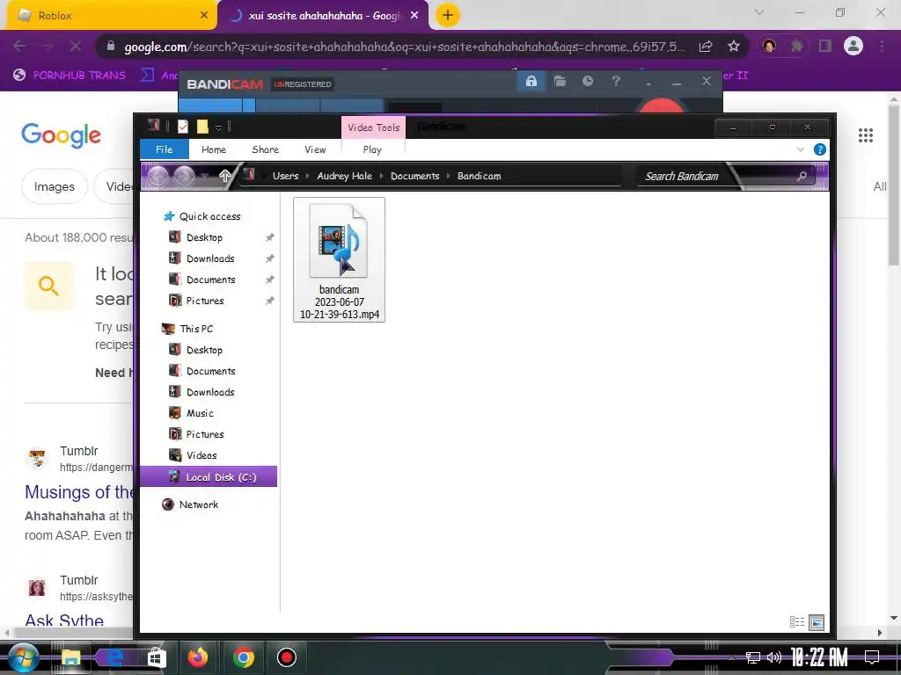The image size is (901, 675).
Task: Open the Google apps grid icon
Action: click(866, 134)
